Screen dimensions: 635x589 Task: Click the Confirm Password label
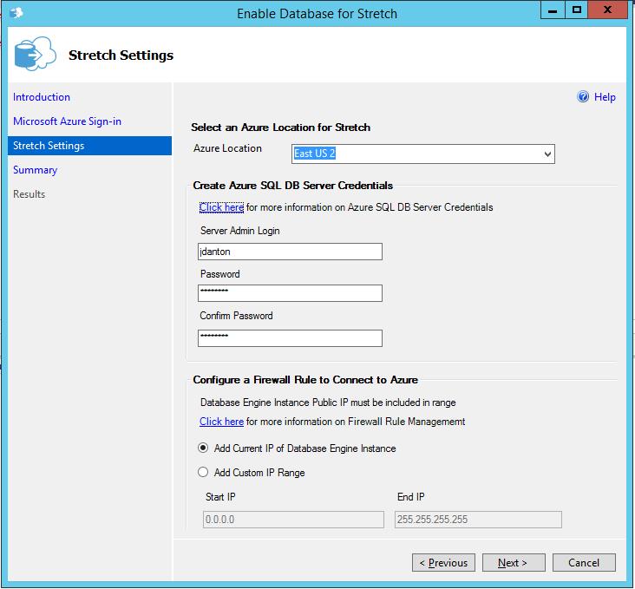point(236,316)
